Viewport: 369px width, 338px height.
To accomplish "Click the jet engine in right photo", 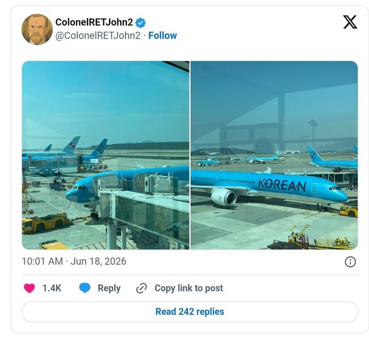I will [x=224, y=197].
